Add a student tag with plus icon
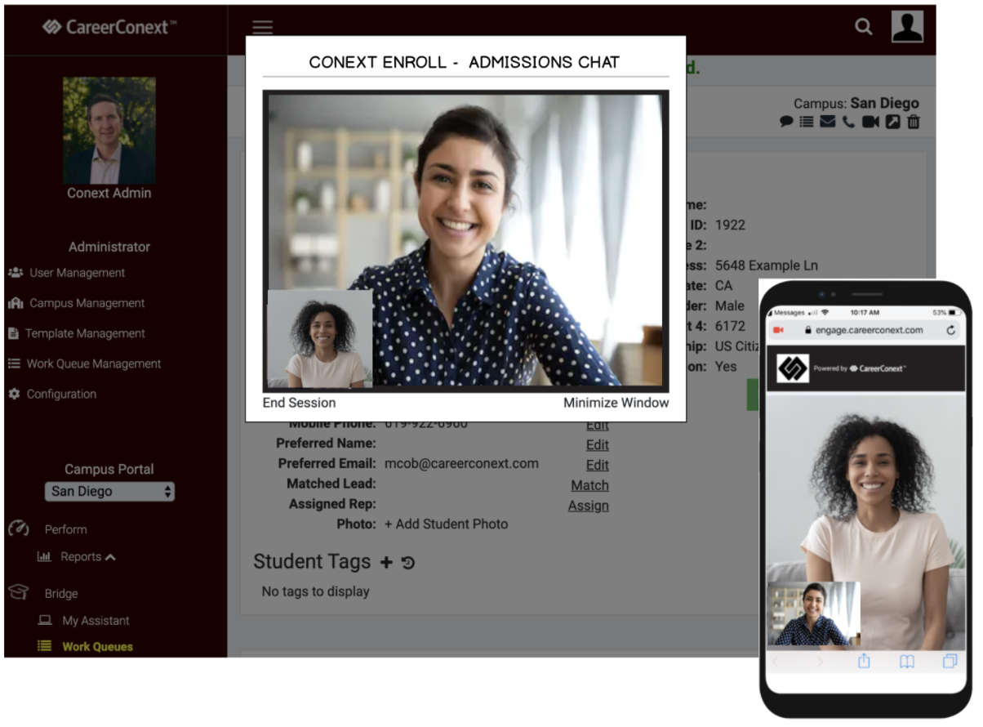The image size is (983, 727). click(386, 562)
